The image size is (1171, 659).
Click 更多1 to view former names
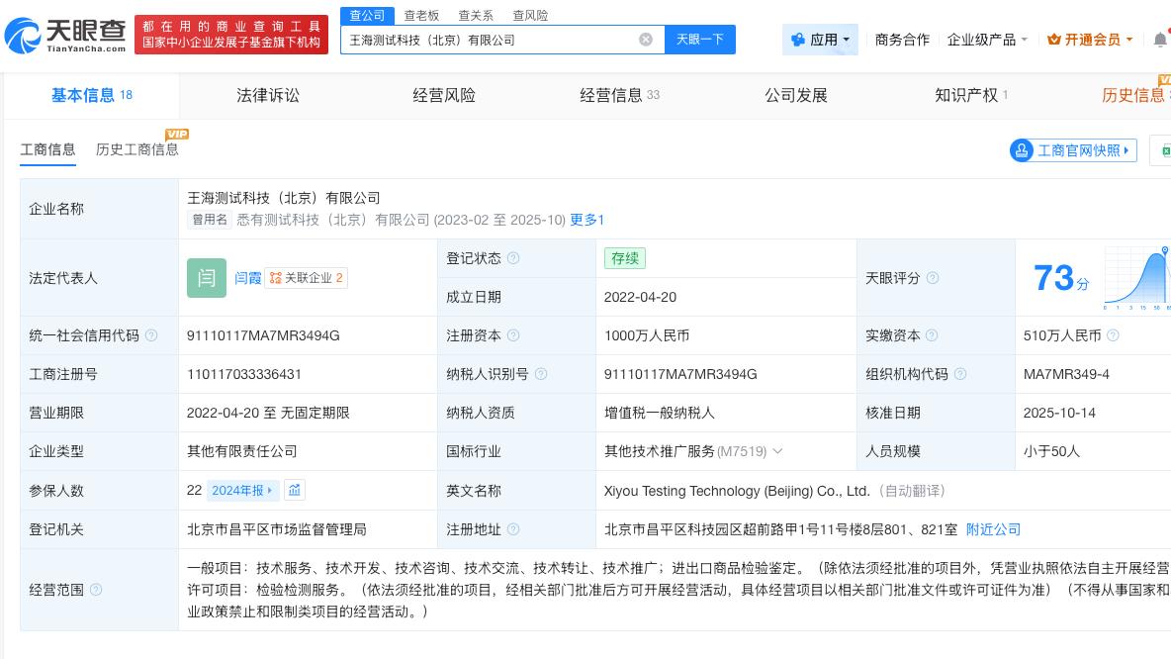(x=586, y=220)
